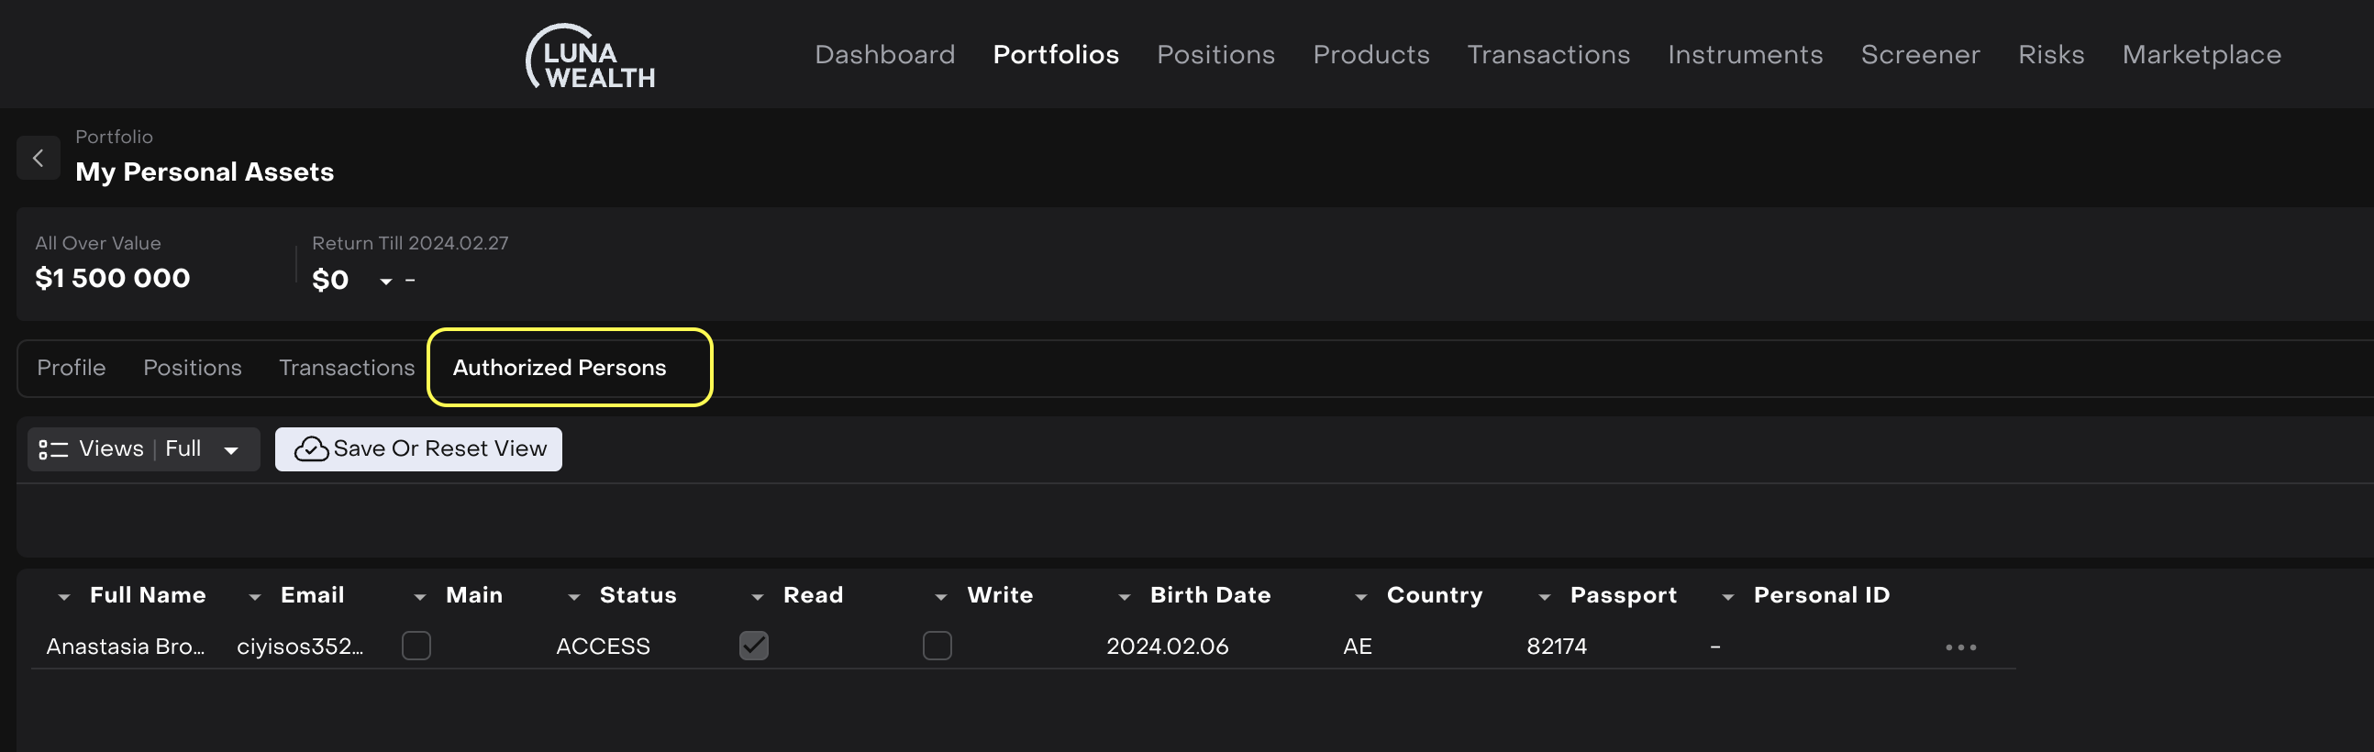This screenshot has width=2374, height=752.
Task: Click the Luna Wealth logo
Action: coord(590,57)
